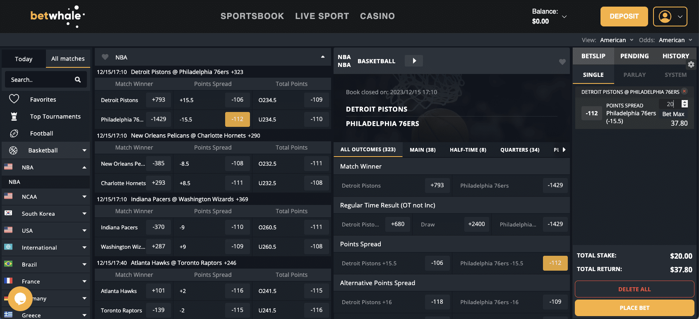Image resolution: width=699 pixels, height=319 pixels.
Task: Click Bet Max in betslip
Action: [x=673, y=114]
